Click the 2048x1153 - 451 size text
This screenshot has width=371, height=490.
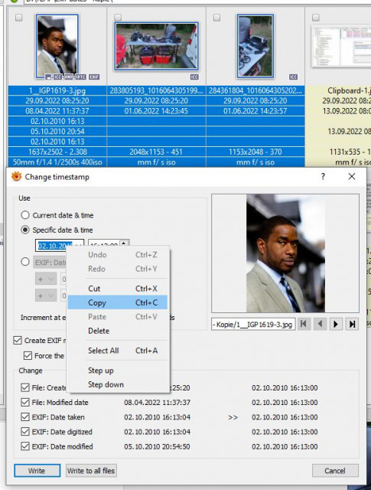156,152
